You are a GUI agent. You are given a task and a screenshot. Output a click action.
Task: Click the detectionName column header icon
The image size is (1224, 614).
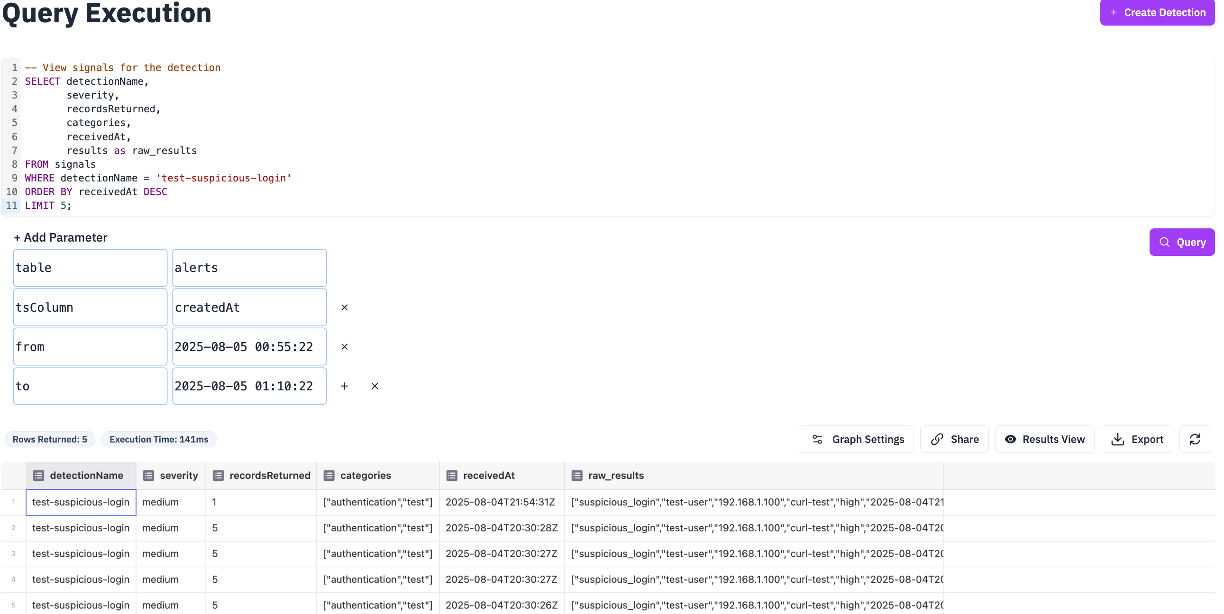coord(38,476)
